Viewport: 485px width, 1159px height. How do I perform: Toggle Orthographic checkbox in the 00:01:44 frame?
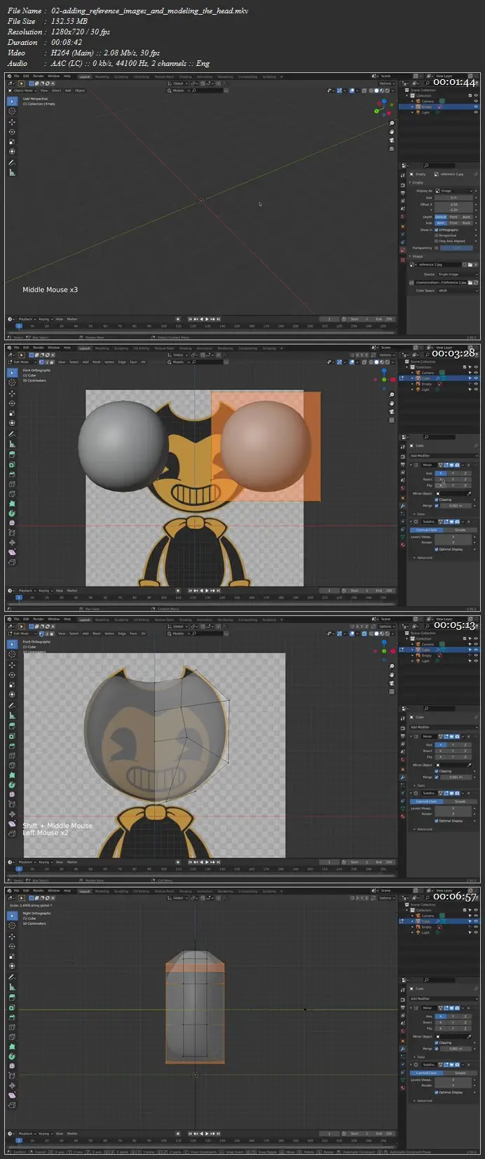click(x=436, y=230)
